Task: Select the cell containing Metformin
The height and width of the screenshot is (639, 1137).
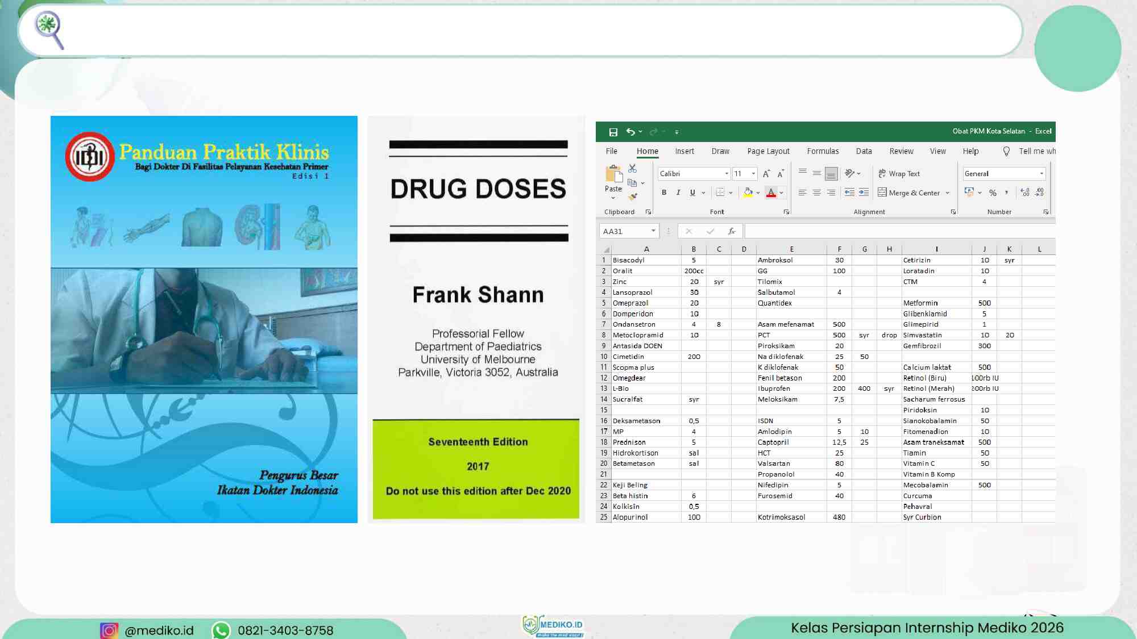Action: point(936,303)
